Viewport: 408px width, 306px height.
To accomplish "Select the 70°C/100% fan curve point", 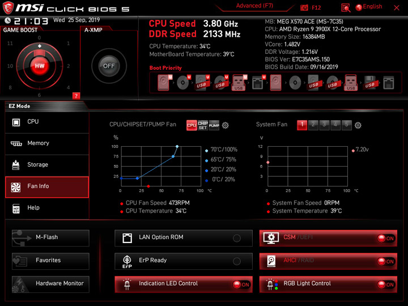I will click(x=177, y=147).
